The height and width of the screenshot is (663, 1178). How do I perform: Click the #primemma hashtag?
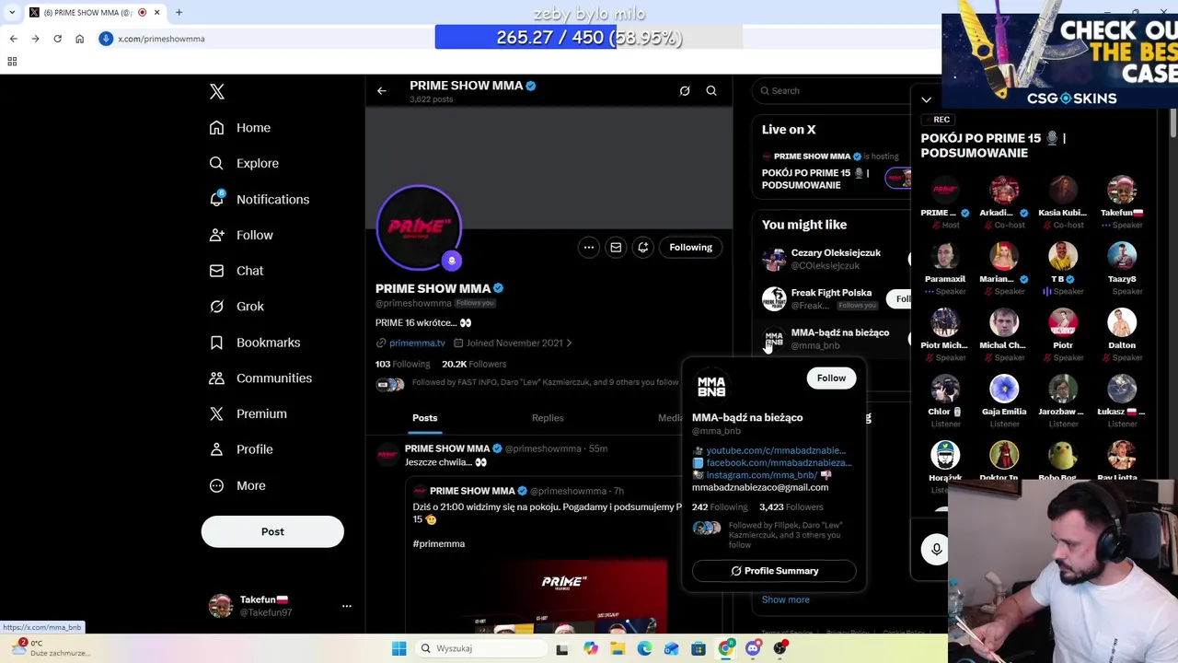pos(439,544)
